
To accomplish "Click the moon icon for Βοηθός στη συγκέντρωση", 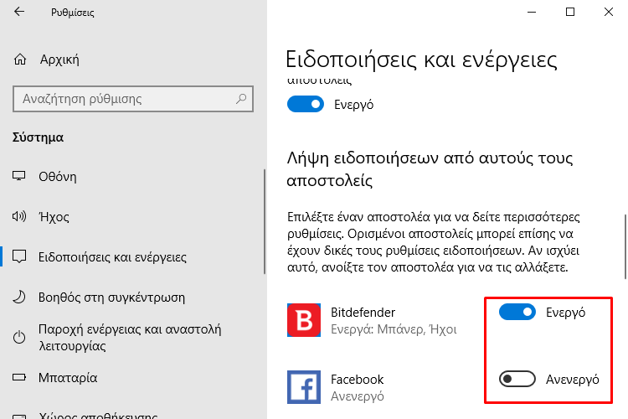I will coord(19,297).
